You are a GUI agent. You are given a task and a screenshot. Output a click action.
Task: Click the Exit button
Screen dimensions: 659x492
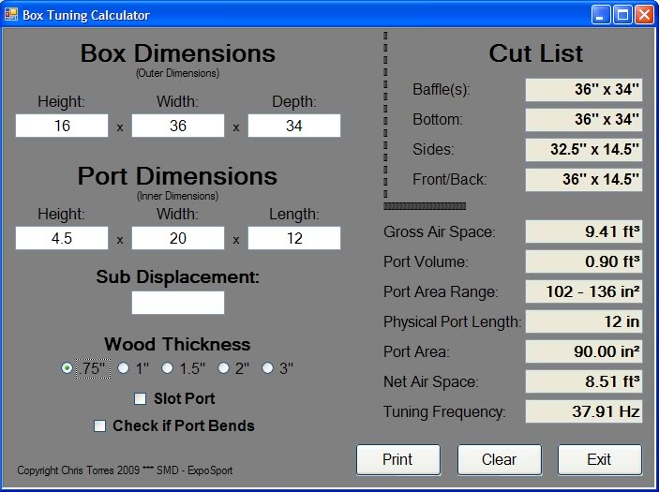pyautogui.click(x=600, y=459)
